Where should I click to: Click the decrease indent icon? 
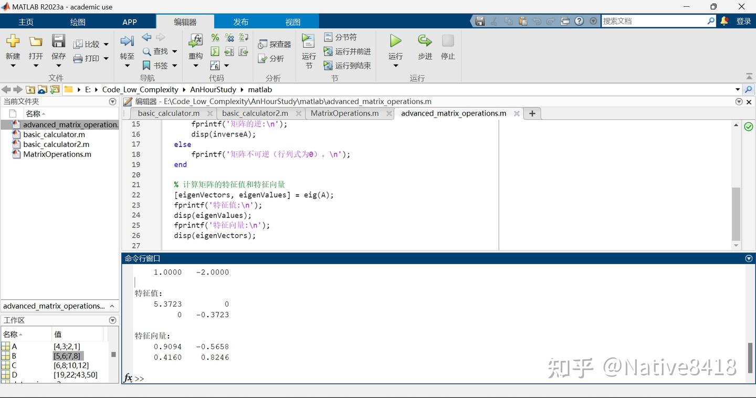pyautogui.click(x=244, y=51)
